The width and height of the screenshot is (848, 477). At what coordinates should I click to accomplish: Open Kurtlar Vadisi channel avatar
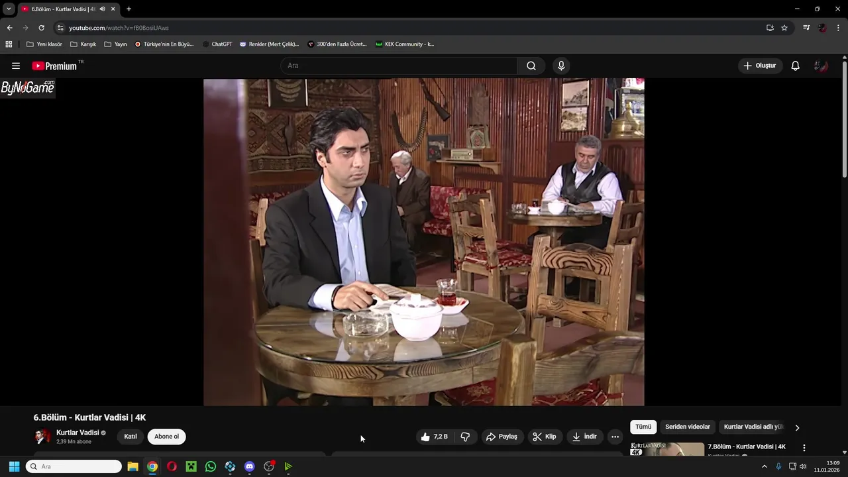click(x=42, y=436)
